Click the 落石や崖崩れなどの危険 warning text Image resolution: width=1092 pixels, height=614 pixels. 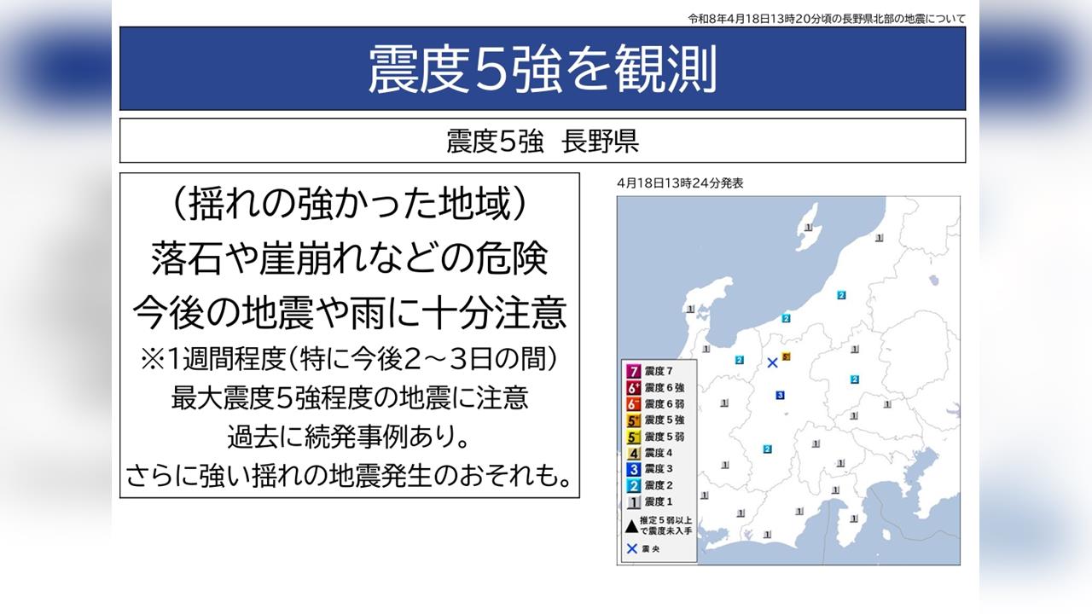point(350,258)
